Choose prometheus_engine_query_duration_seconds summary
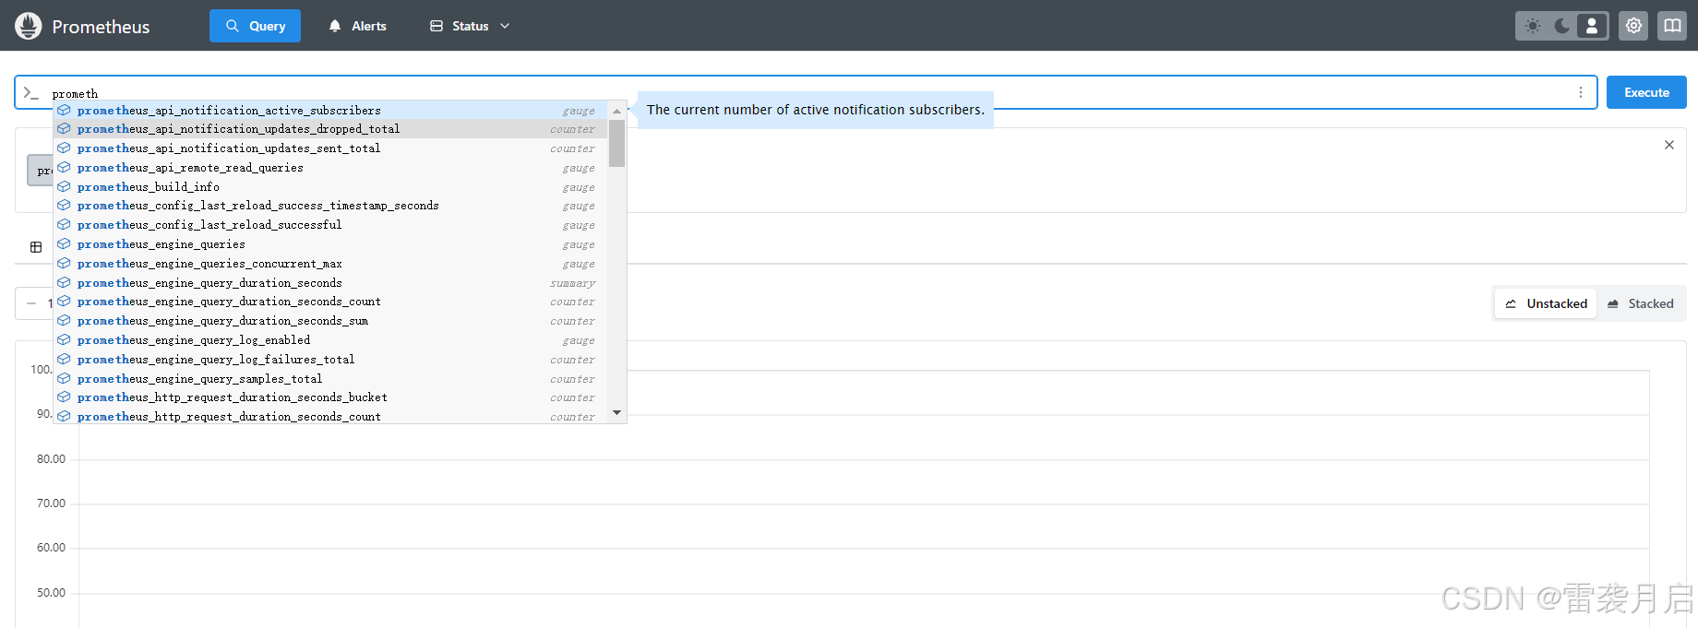 click(330, 283)
